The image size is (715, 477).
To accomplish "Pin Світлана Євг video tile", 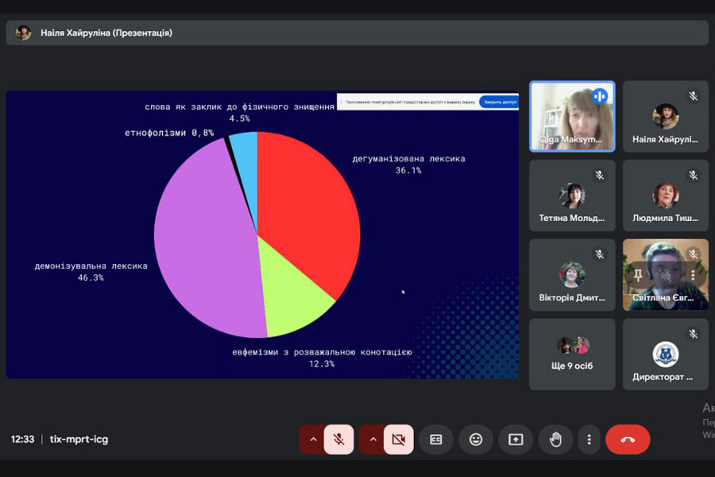I will tap(638, 274).
